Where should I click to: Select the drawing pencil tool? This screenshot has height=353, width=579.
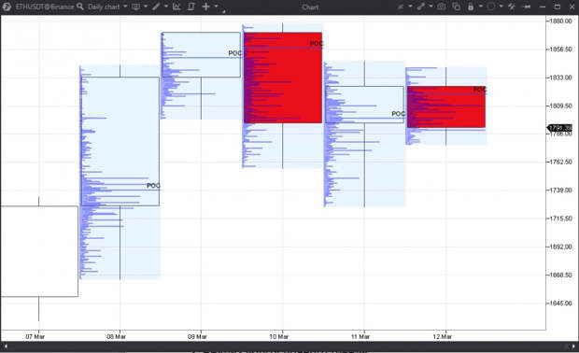coord(156,7)
